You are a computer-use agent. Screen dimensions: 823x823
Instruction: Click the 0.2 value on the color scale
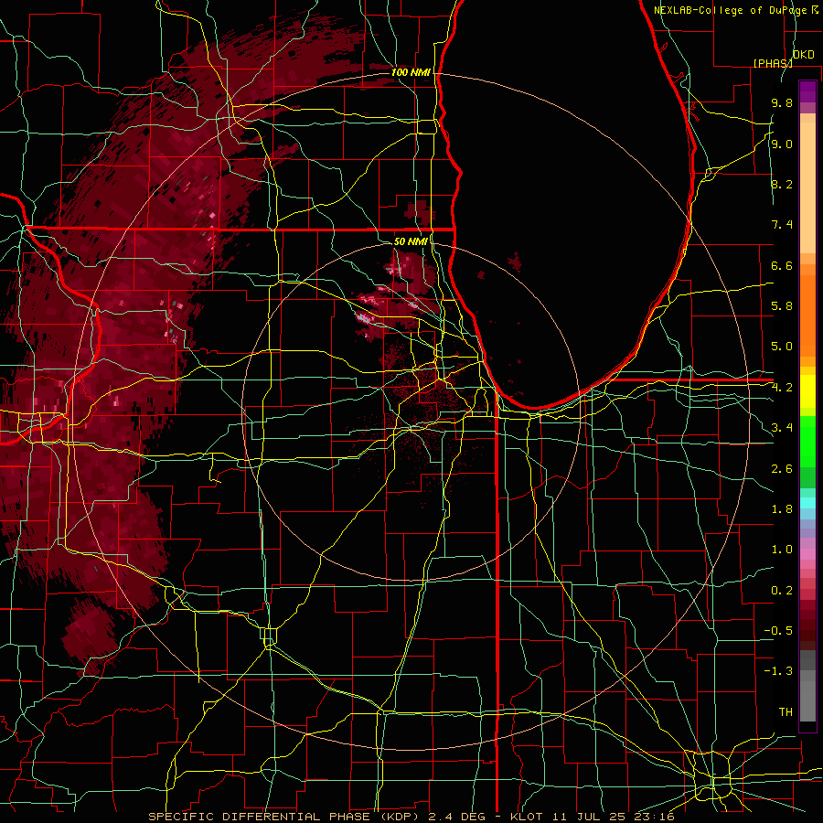(x=782, y=591)
